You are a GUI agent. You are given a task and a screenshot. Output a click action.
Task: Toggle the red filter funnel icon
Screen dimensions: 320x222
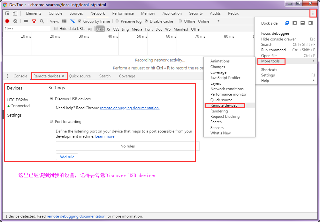[34, 21]
